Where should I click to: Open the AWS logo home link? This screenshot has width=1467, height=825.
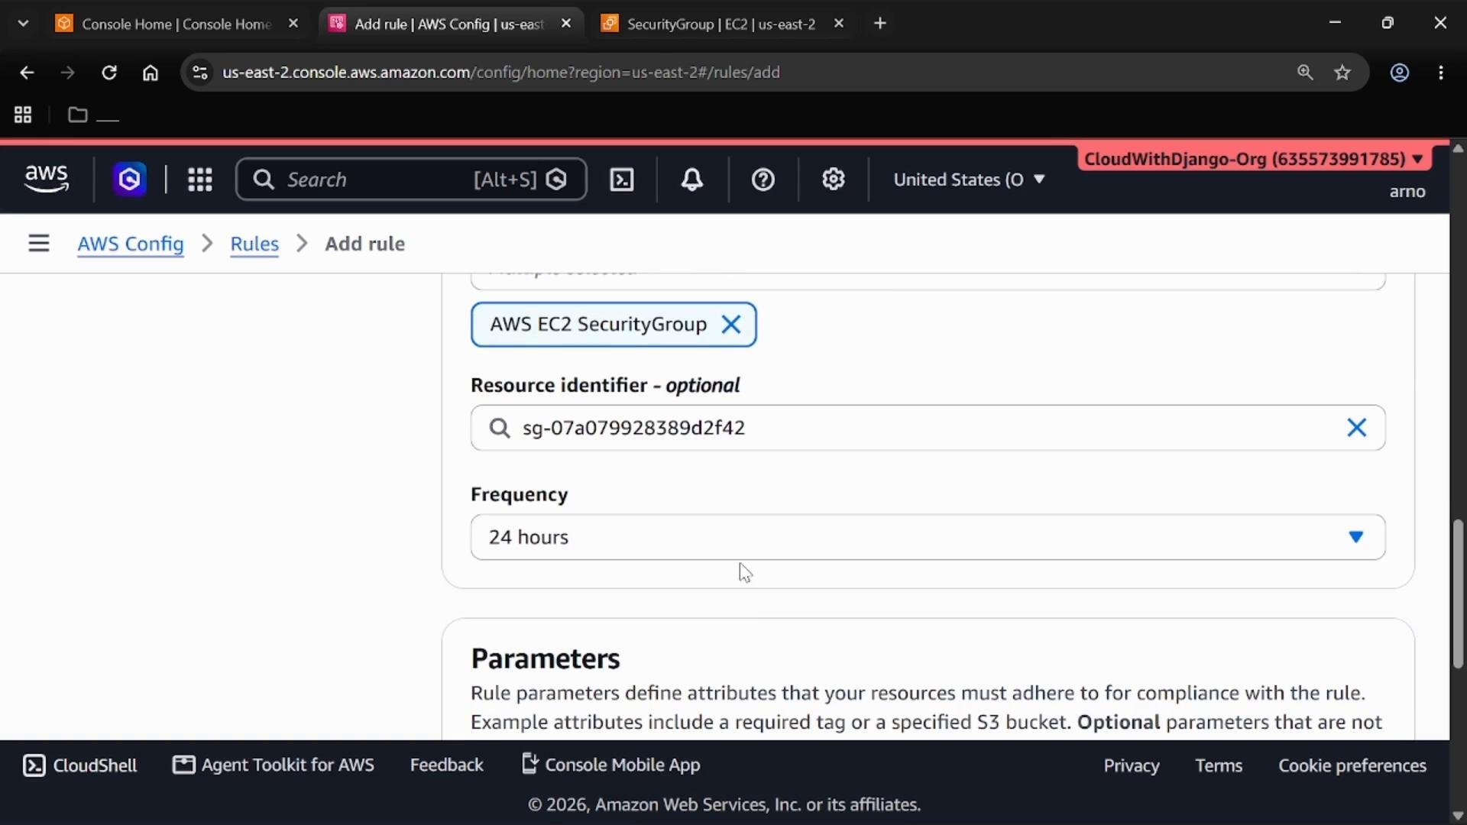point(47,179)
